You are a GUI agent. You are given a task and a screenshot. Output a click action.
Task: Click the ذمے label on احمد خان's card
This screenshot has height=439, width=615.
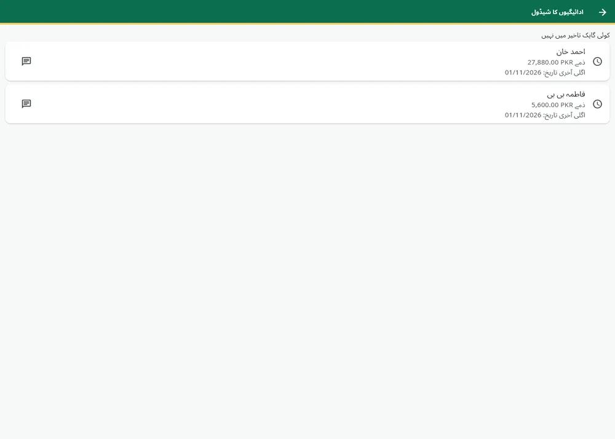click(580, 62)
